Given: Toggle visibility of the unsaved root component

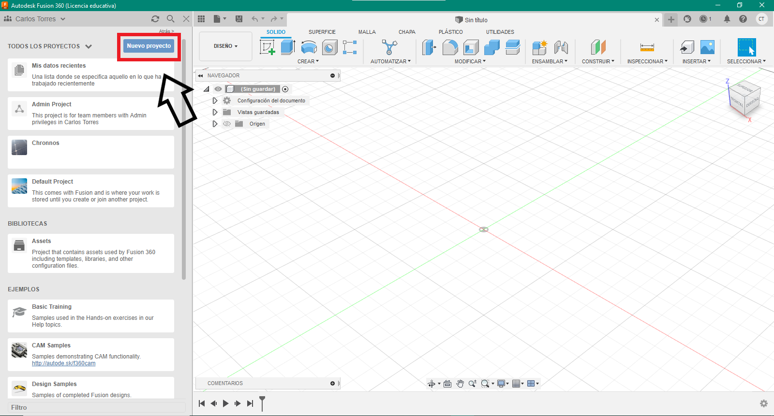Looking at the screenshot, I should pyautogui.click(x=218, y=89).
